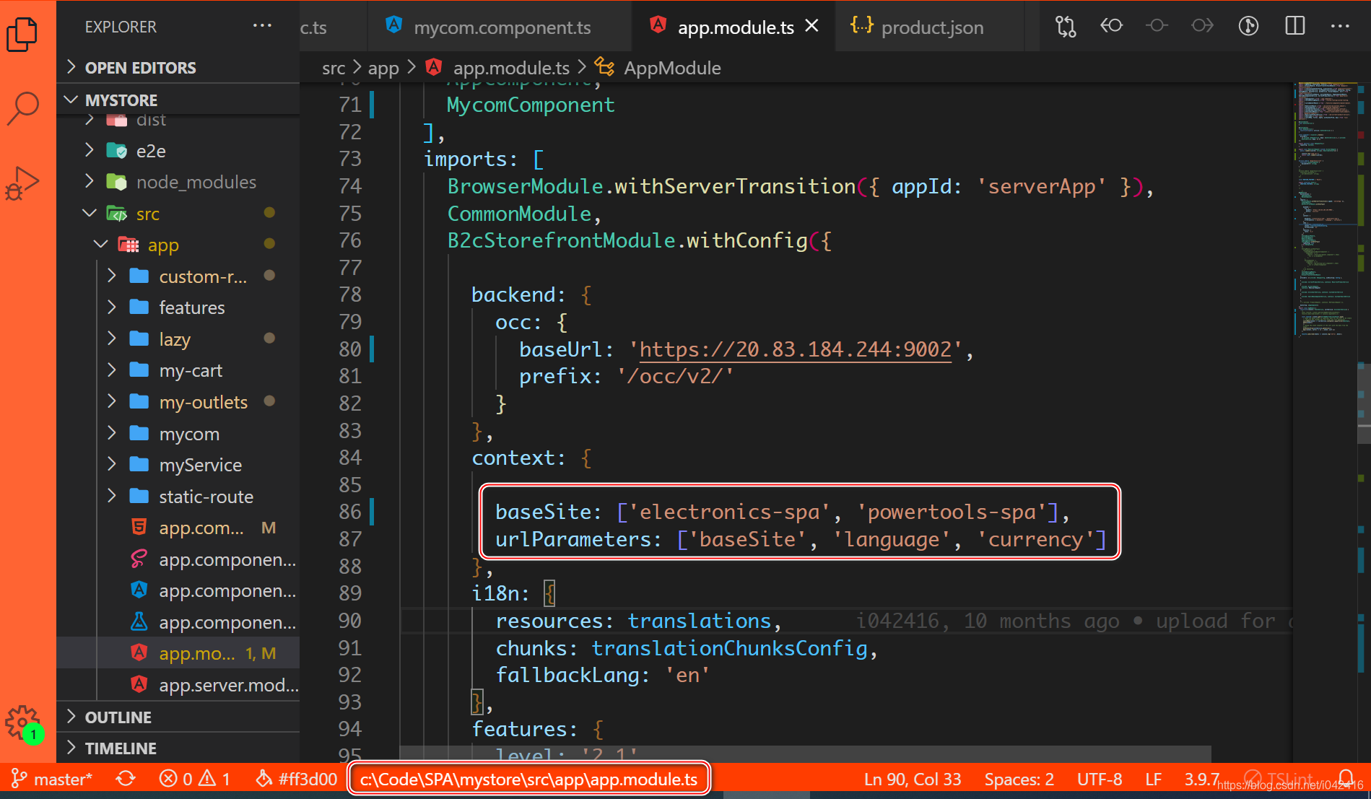Viewport: 1371px width, 799px height.
Task: Go to previous change arrow icon
Action: pos(1111,26)
